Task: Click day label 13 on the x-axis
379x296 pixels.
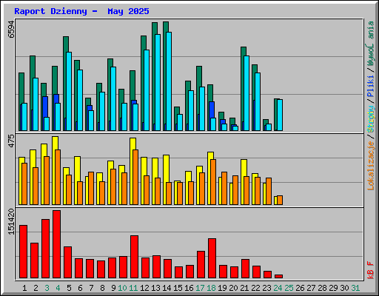Action: (x=155, y=288)
